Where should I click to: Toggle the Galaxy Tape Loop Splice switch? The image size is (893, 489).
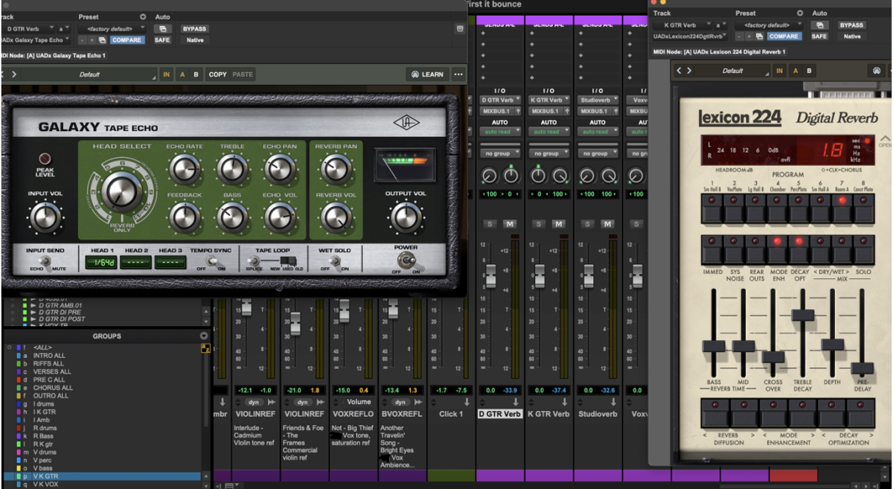point(253,262)
